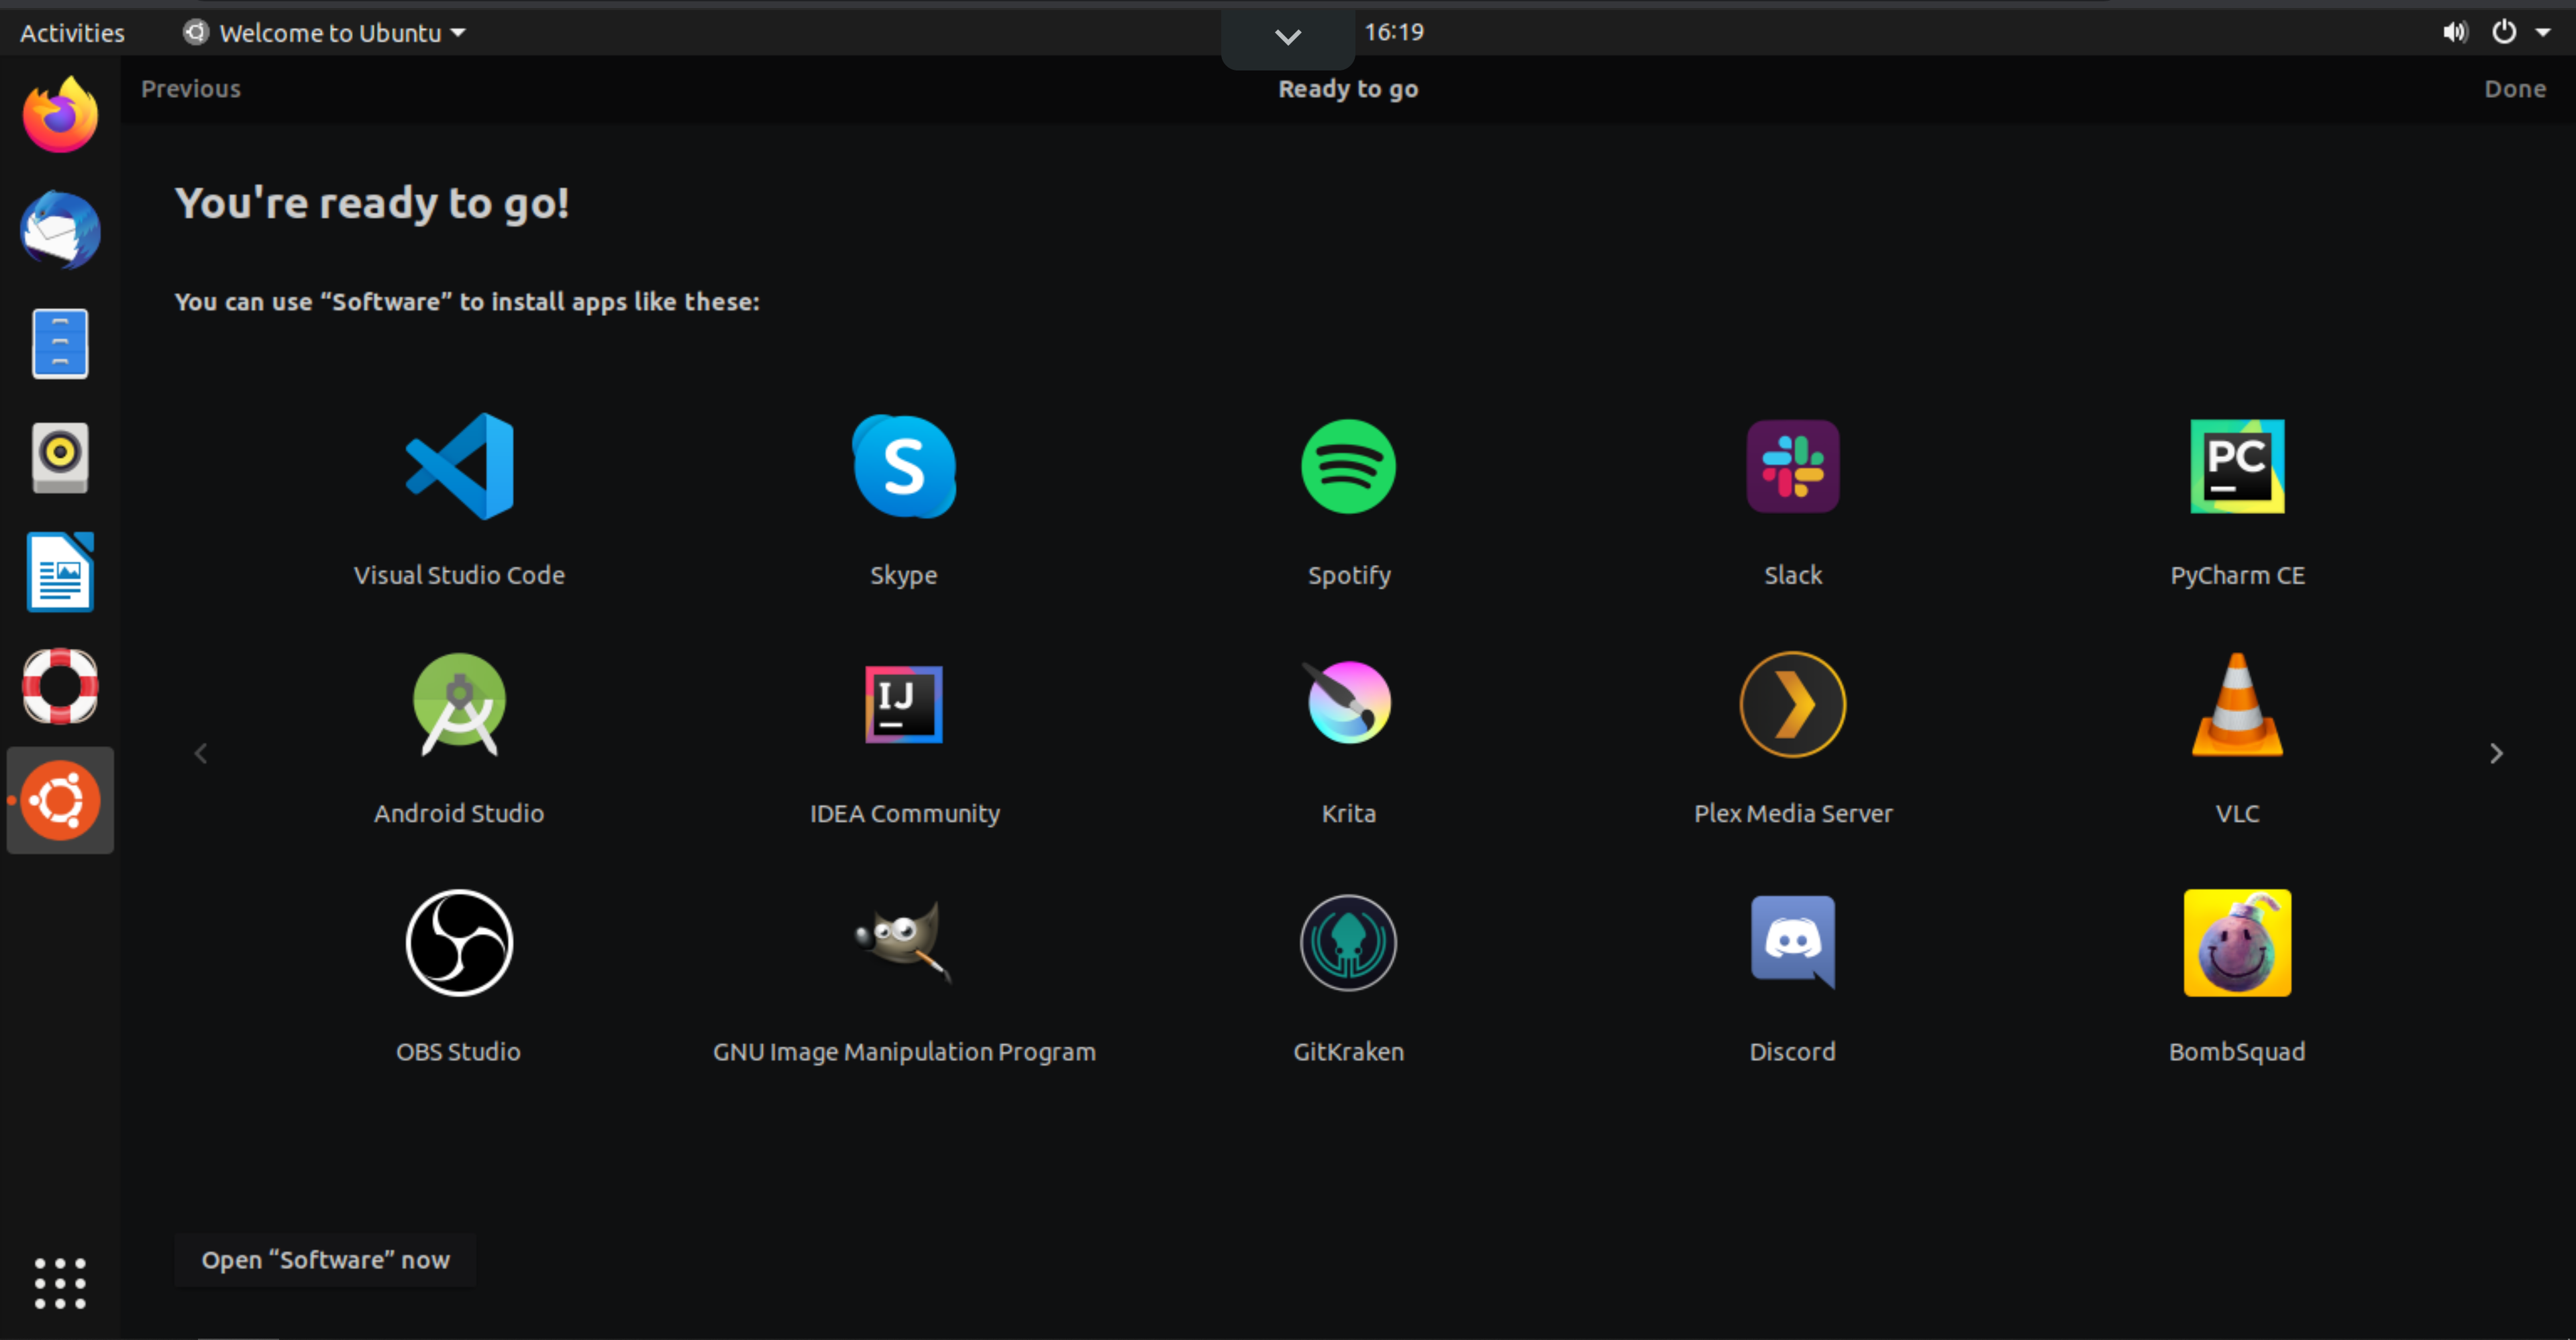Select the GIMP mascot icon

904,942
